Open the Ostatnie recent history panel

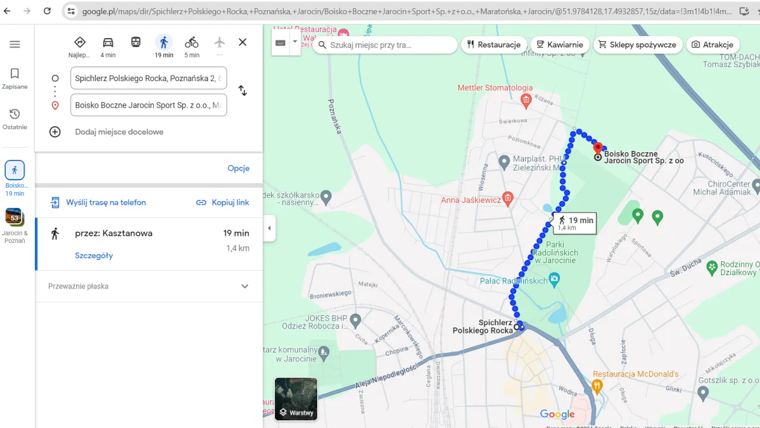(x=15, y=119)
